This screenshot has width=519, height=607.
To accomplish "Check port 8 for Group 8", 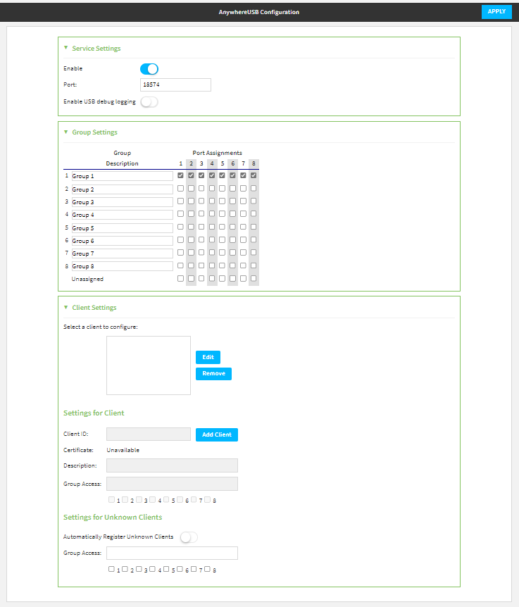I will click(x=254, y=265).
